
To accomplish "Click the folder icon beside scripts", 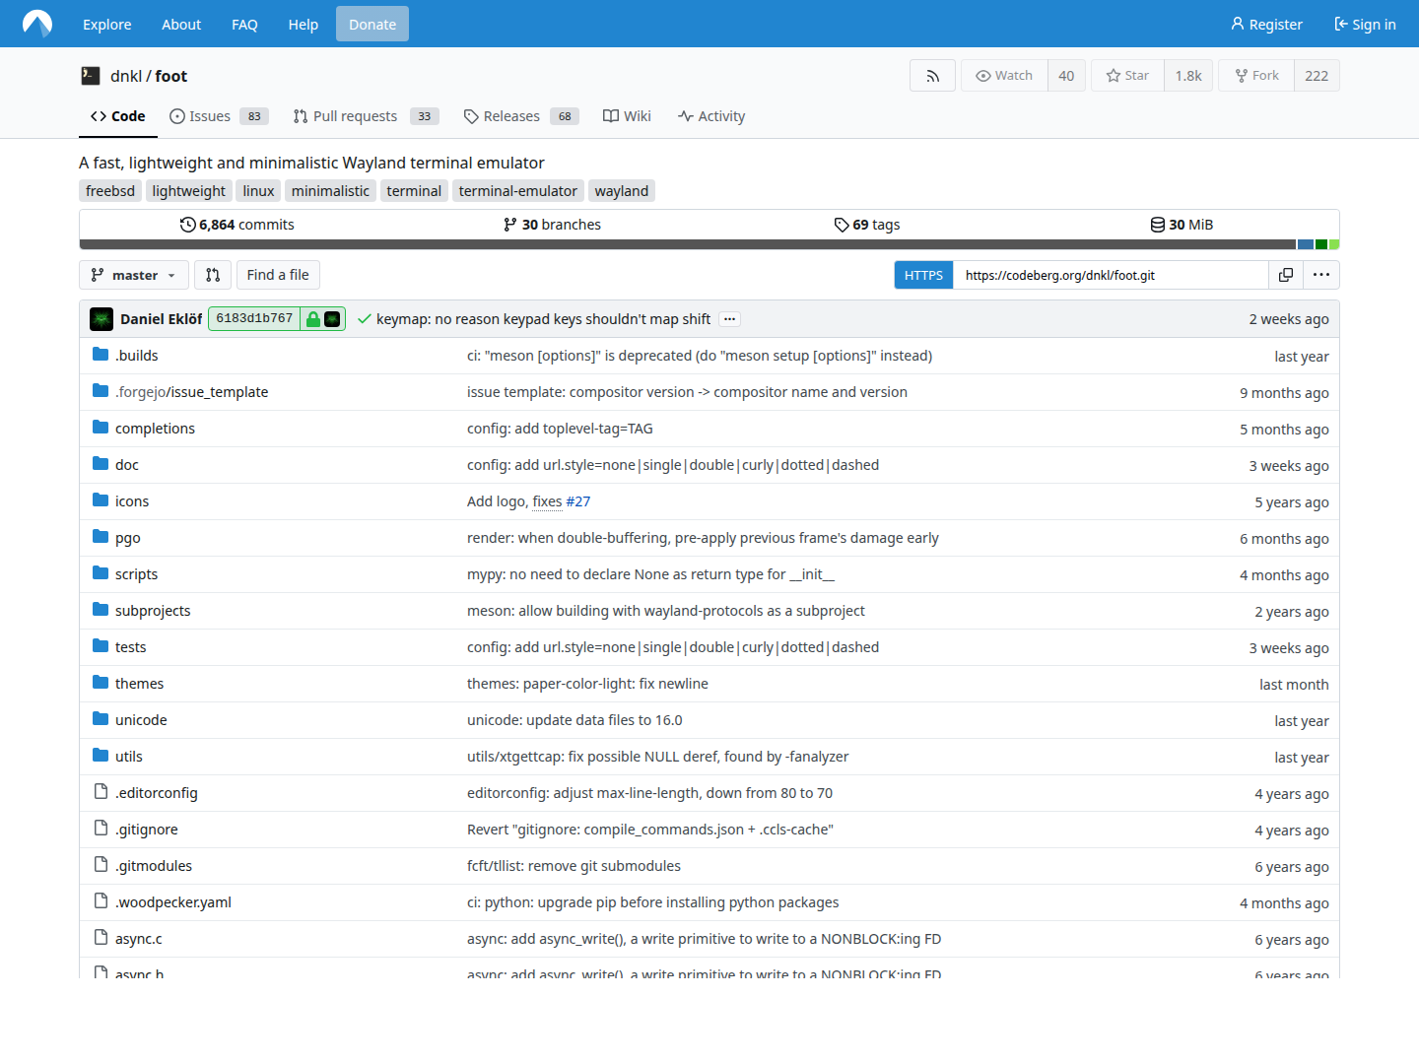I will pos(101,573).
